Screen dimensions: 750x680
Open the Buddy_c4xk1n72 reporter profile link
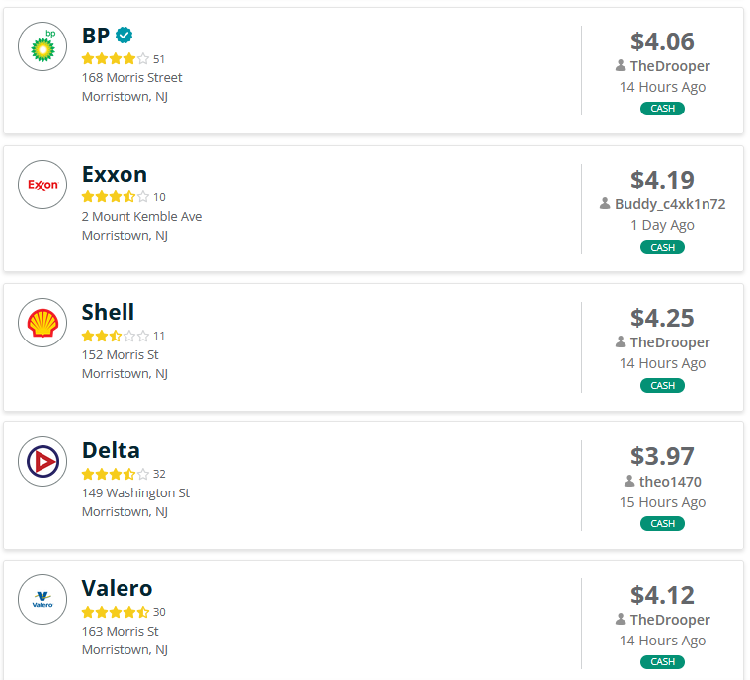tap(670, 204)
